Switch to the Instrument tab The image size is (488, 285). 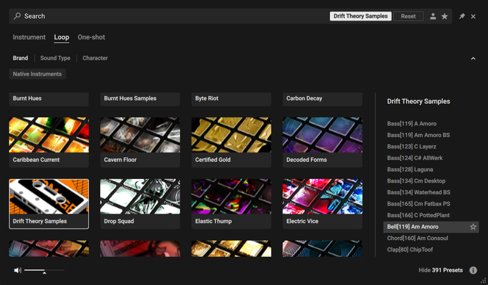(x=29, y=37)
